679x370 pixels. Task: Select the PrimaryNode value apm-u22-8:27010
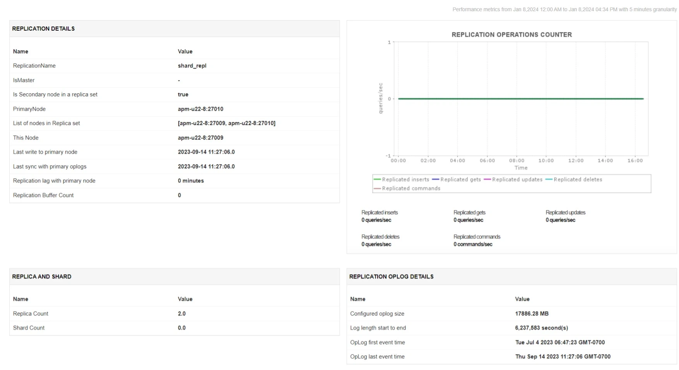click(200, 109)
